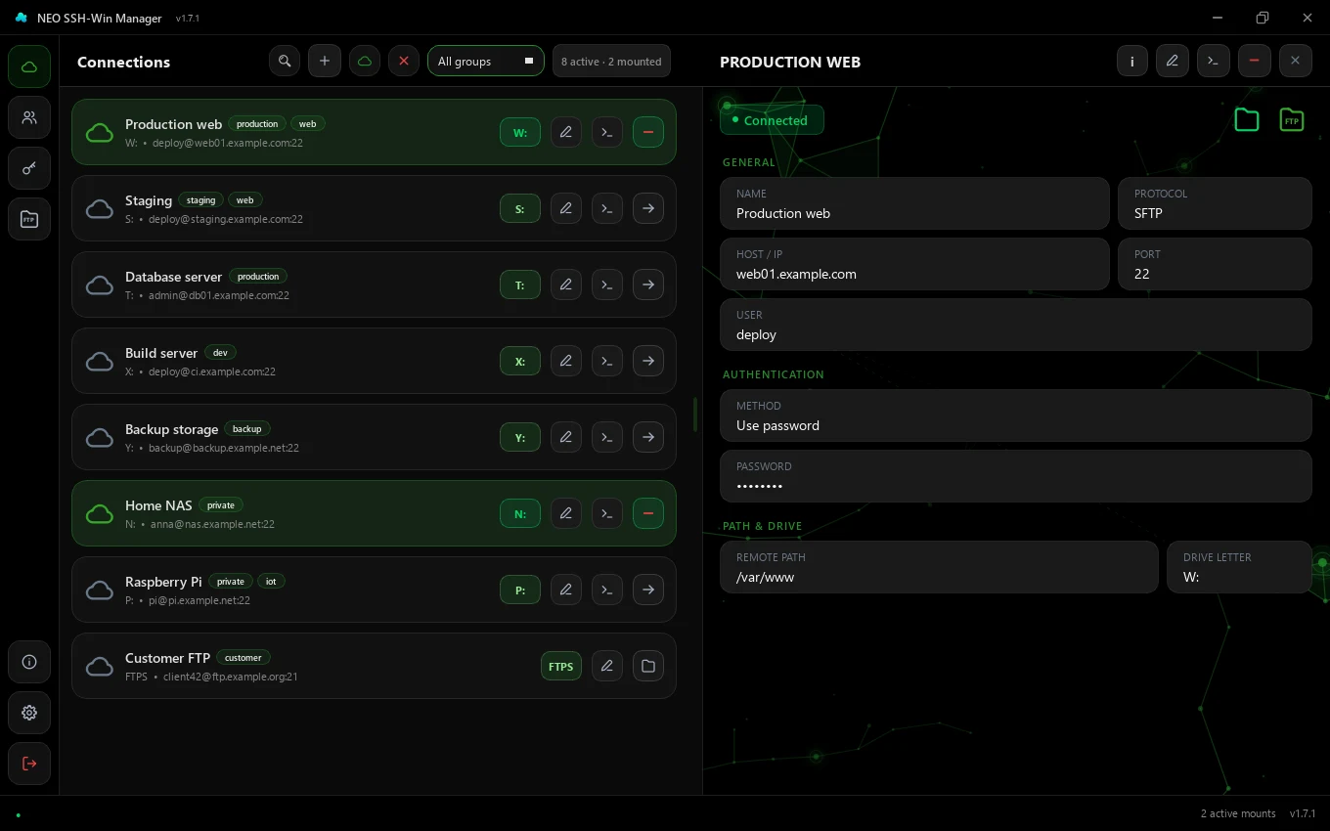
Task: Click the edit pencil in the details header
Action: pyautogui.click(x=1173, y=61)
